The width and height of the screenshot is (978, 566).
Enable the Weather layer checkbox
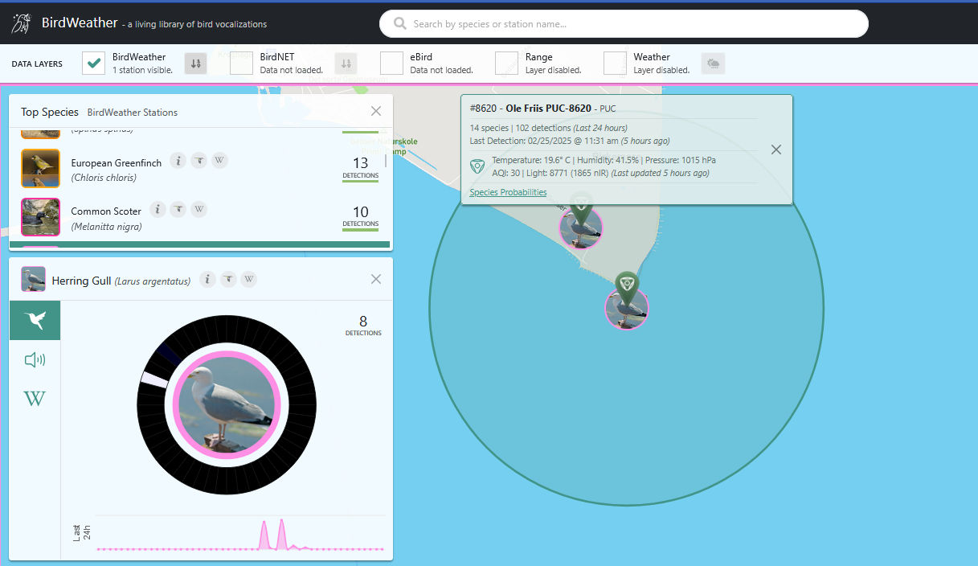coord(616,64)
